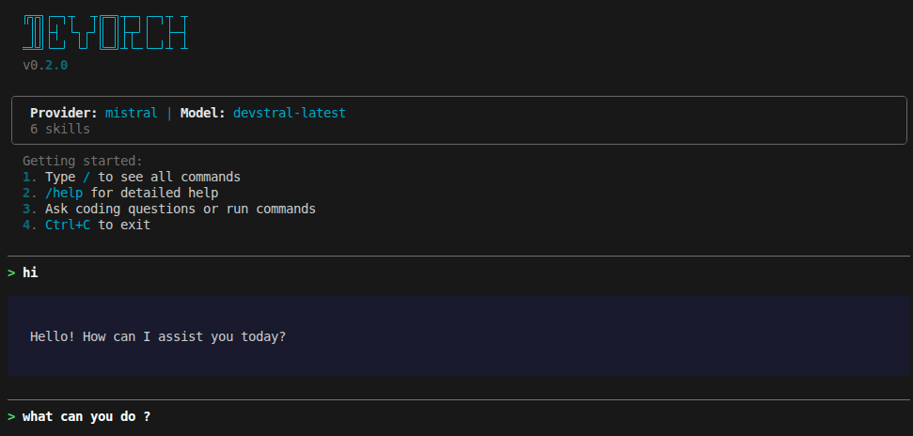Viewport: 913px width, 436px height.
Task: Click the "Hello! How can I assist" reply
Action: pos(157,336)
